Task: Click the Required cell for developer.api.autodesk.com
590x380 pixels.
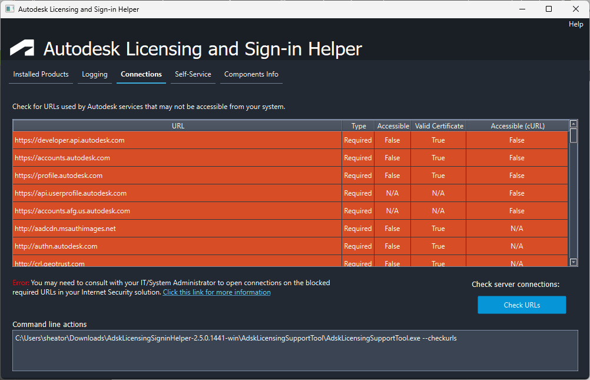Action: click(x=358, y=140)
